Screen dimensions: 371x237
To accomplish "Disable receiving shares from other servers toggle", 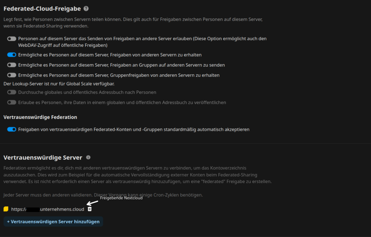I will point(12,55).
